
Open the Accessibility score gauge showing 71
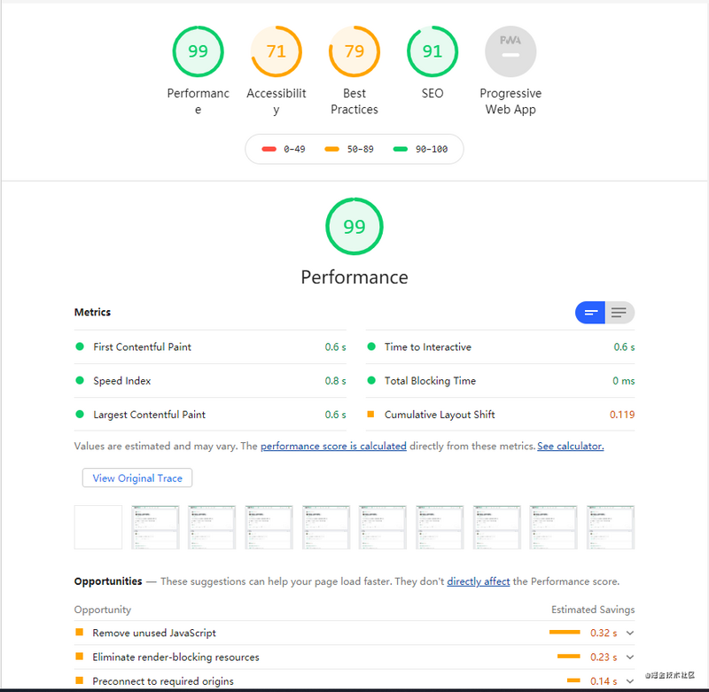click(277, 51)
